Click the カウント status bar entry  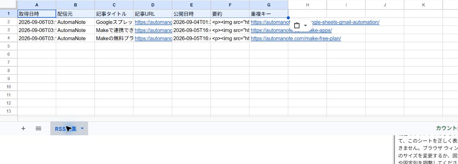tap(447, 129)
